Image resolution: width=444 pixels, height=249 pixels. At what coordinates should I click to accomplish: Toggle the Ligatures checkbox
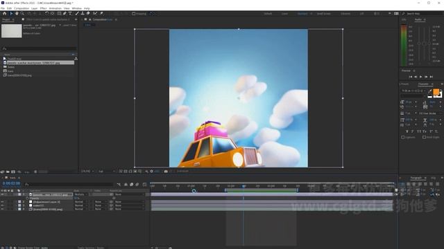point(403,137)
